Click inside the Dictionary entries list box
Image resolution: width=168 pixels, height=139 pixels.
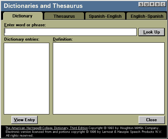point(26,79)
